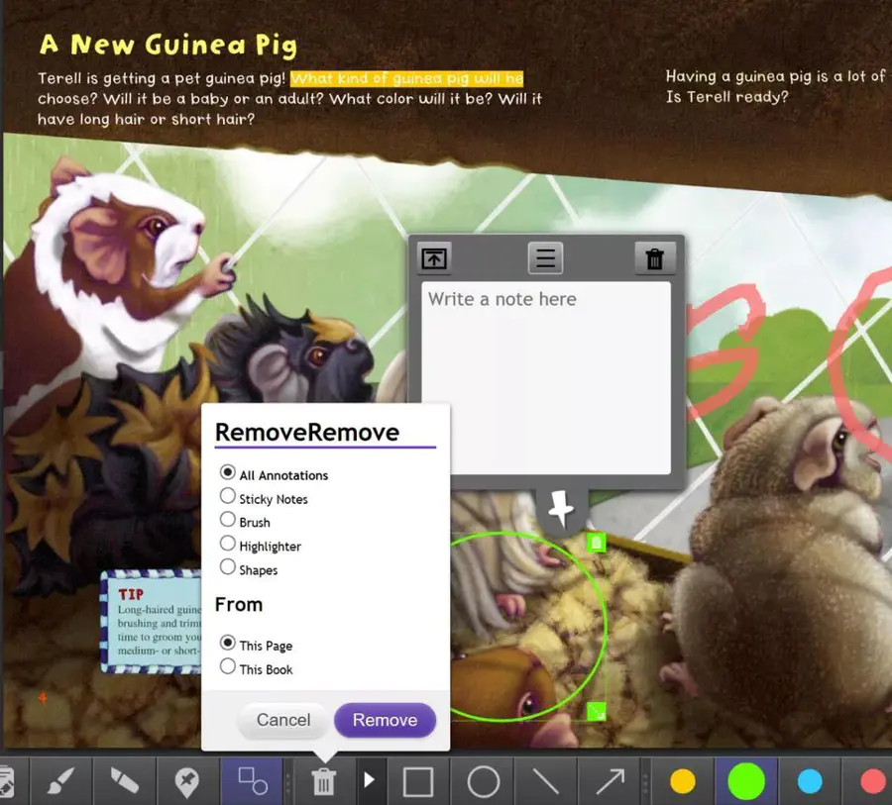Choose the straight line shape tool
Viewport: 892px width, 805px height.
pyautogui.click(x=546, y=782)
